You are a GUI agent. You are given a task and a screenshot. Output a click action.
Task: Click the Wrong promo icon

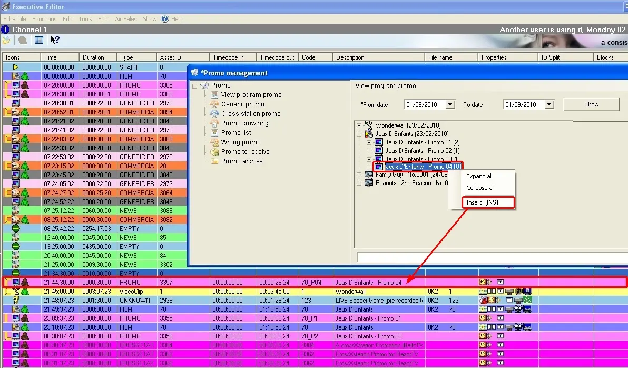pos(214,142)
